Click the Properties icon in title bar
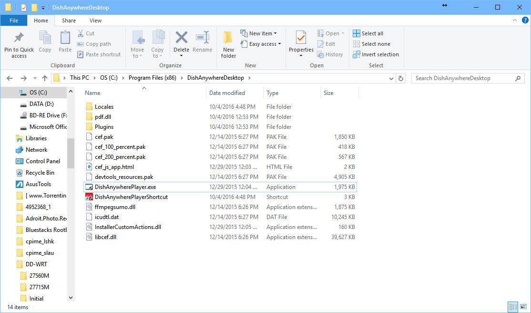This screenshot has height=313, width=531. click(24, 8)
